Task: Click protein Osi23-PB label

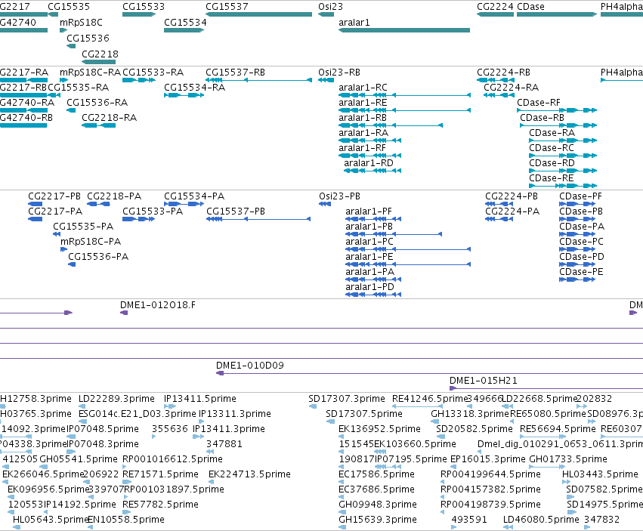Action: [x=339, y=196]
